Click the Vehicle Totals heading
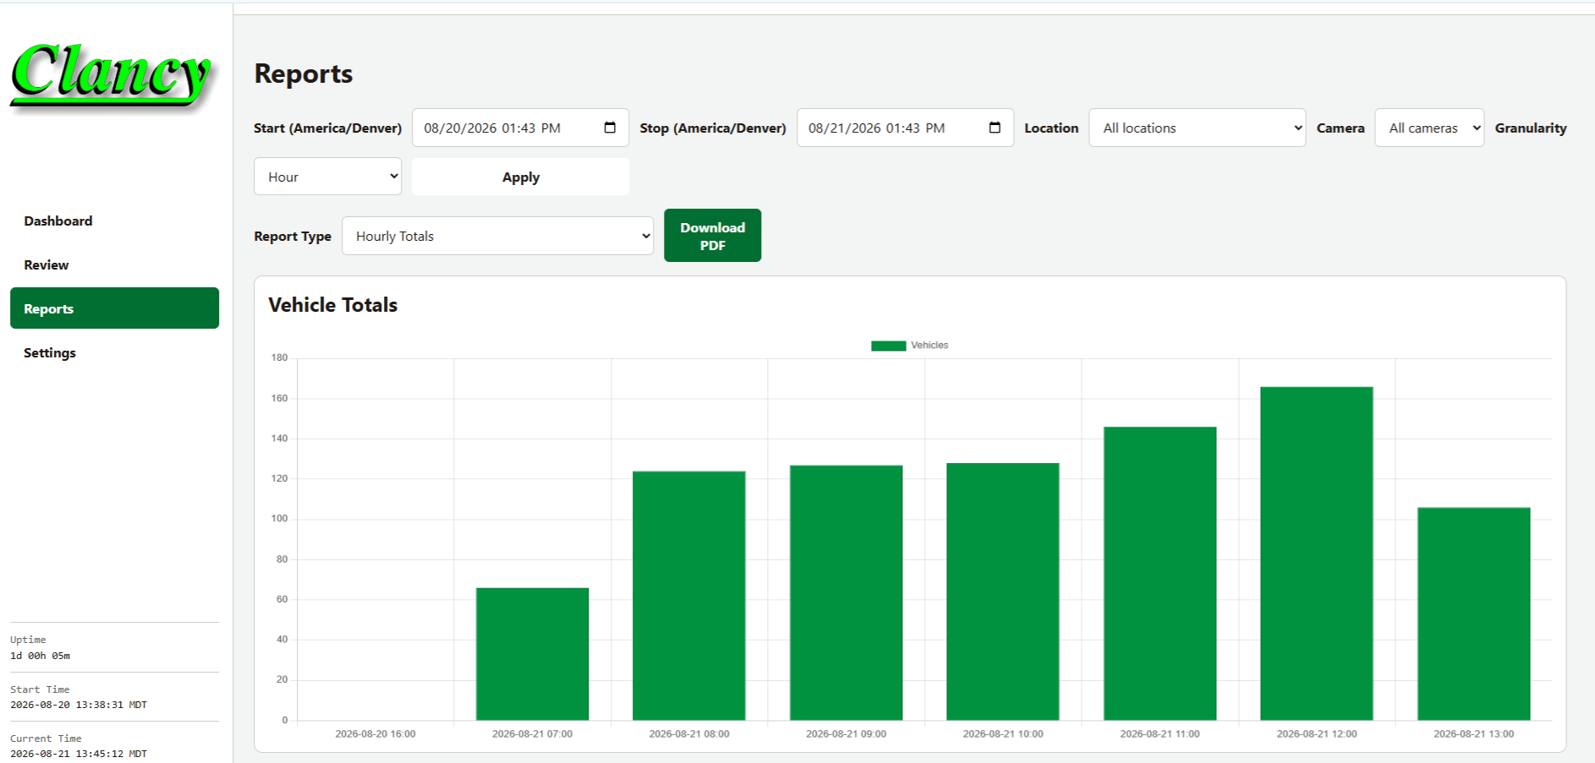 332,305
